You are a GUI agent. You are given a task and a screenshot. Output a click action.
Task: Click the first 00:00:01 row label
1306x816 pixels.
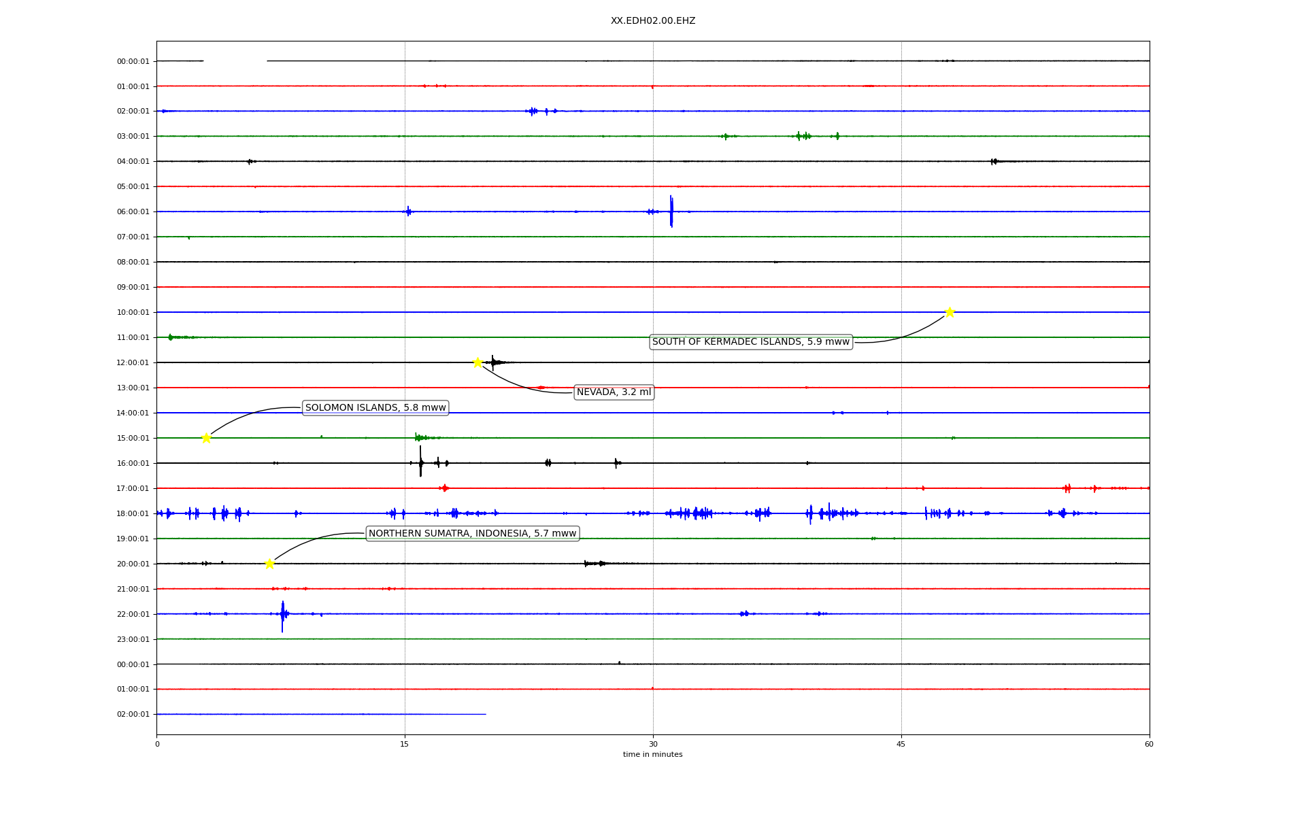click(x=133, y=62)
